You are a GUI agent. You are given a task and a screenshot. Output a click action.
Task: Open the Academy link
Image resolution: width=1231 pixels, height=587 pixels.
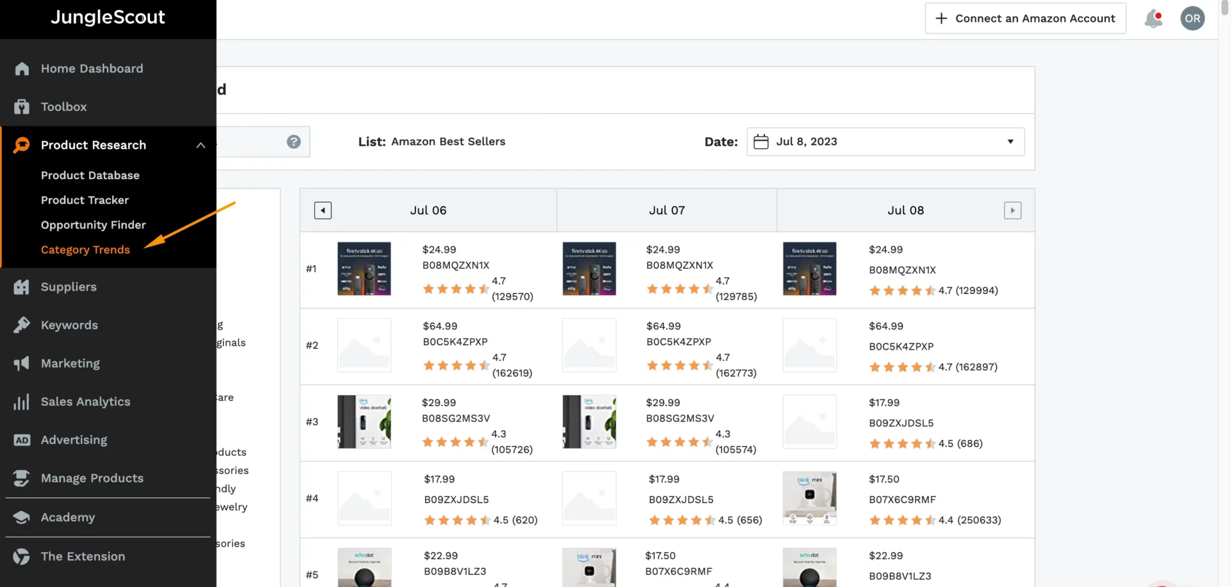pyautogui.click(x=68, y=517)
